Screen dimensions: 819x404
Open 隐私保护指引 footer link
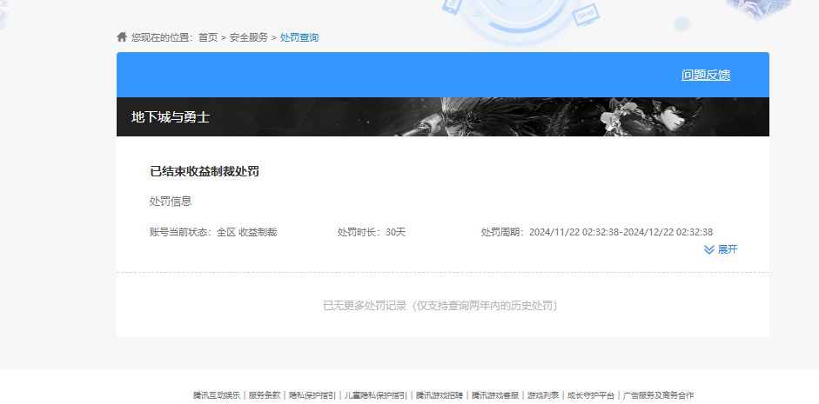312,395
